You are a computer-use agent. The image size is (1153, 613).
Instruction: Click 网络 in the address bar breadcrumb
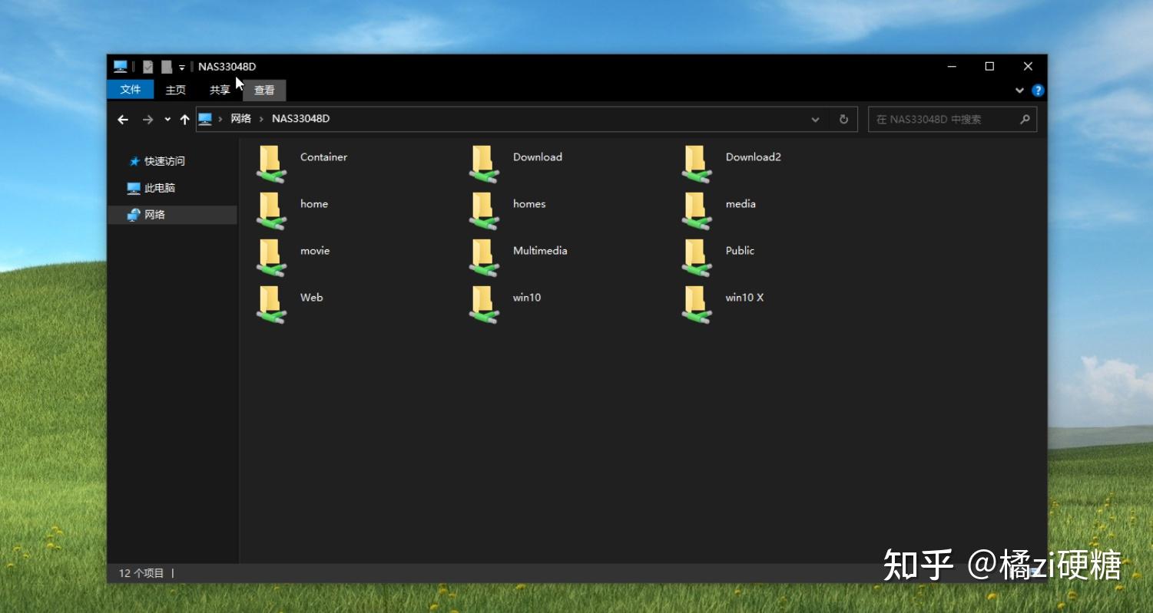coord(240,119)
